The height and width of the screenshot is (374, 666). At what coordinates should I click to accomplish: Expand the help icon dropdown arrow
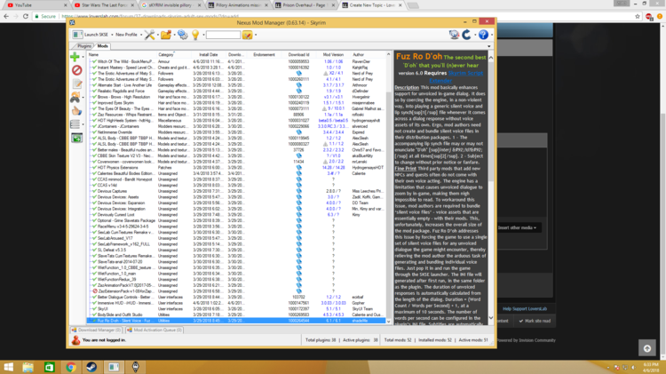492,35
